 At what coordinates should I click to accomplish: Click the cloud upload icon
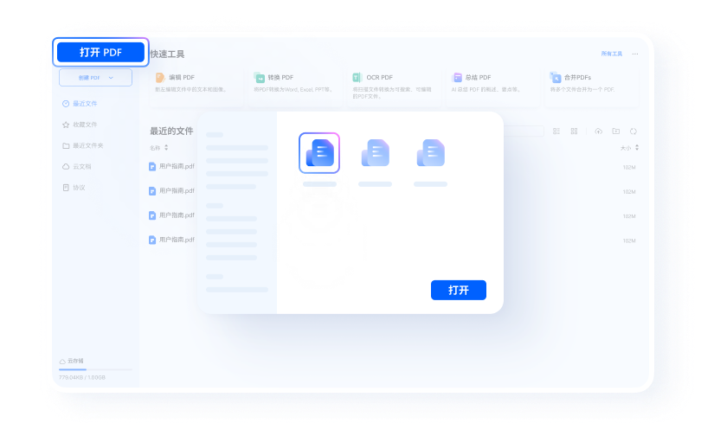coord(598,131)
